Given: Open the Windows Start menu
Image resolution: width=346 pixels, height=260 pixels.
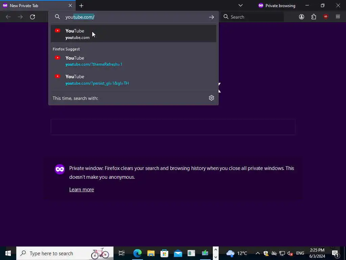Looking at the screenshot, I should pos(8,253).
